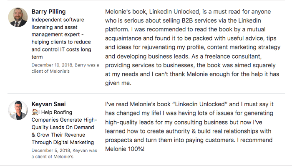Click the phrase 'given me.' ending Barry's review
Screen dimensions: 292x166
coord(118,83)
